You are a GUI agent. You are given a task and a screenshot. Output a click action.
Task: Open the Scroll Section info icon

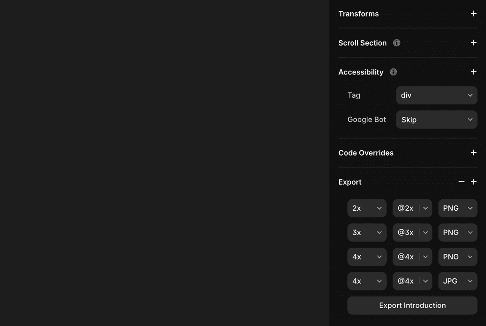click(396, 43)
